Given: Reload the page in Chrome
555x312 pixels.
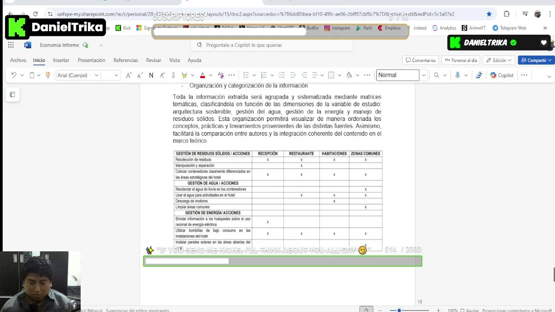Looking at the screenshot, I should coord(35,14).
